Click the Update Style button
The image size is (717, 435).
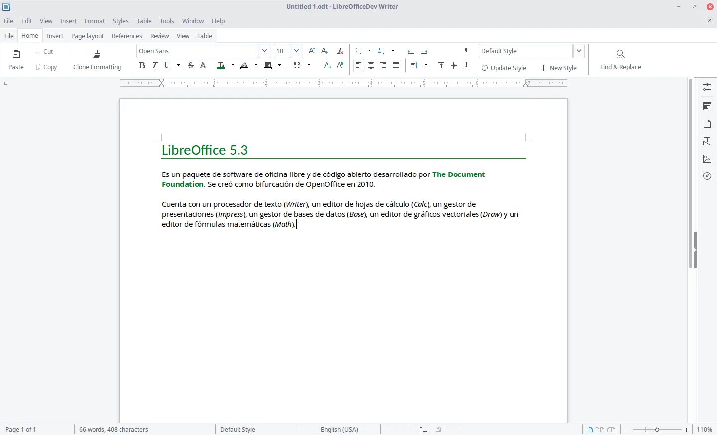pyautogui.click(x=504, y=68)
